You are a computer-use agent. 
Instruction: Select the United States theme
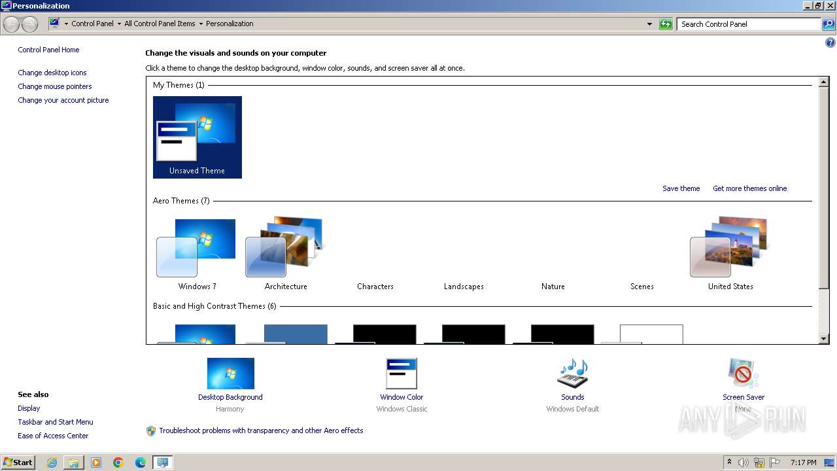pos(730,249)
